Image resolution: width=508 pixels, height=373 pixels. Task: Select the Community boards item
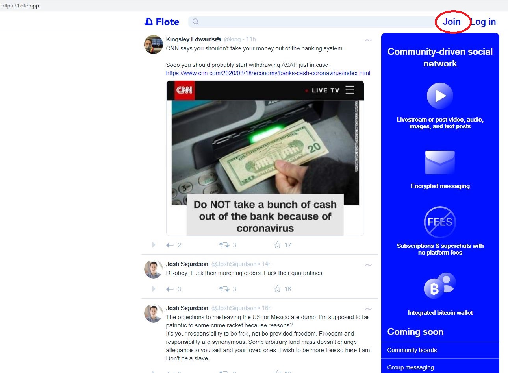click(x=440, y=350)
